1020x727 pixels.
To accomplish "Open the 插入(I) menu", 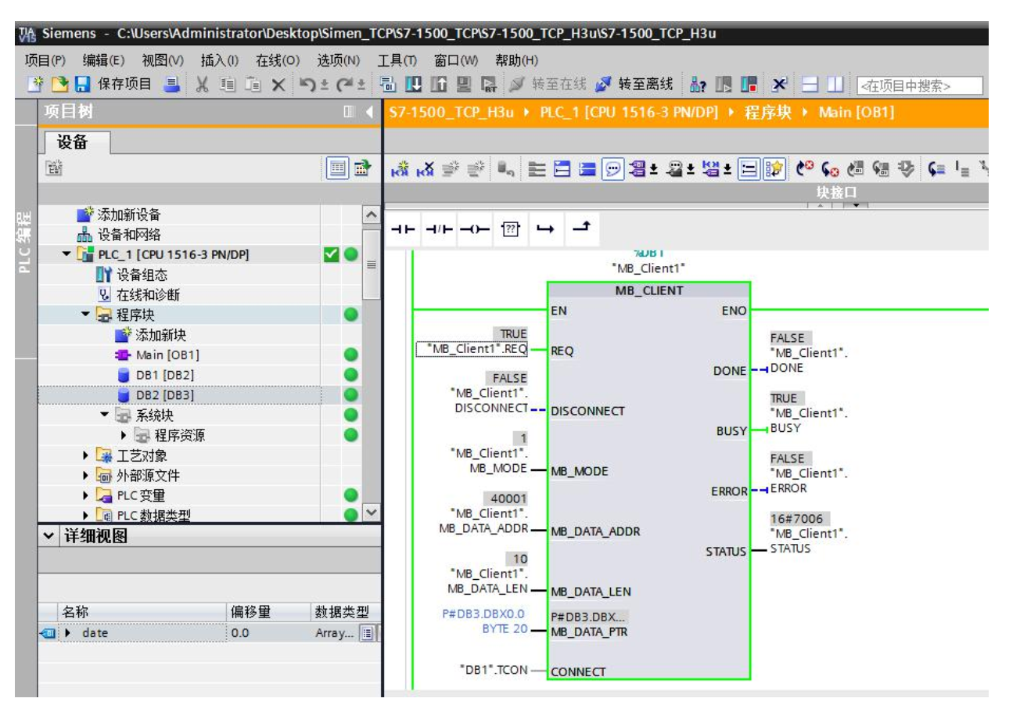I will tap(219, 60).
